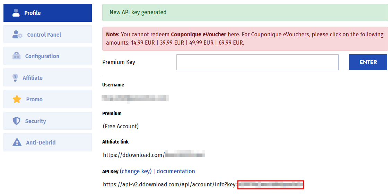
Task: Open the Control Panel menu item
Action: click(47, 34)
